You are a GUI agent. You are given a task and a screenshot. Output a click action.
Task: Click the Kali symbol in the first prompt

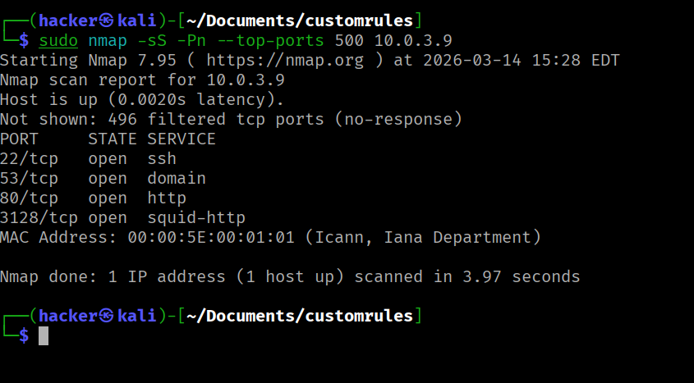click(107, 20)
